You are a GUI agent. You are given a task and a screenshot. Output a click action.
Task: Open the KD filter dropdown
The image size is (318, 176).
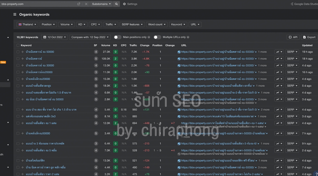pos(81,24)
